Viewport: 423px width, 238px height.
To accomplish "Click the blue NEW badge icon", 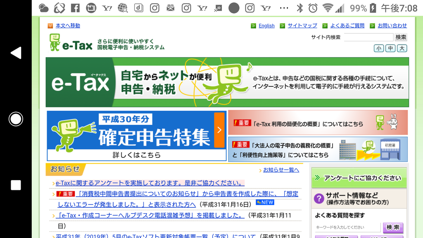I will pyautogui.click(x=265, y=202).
